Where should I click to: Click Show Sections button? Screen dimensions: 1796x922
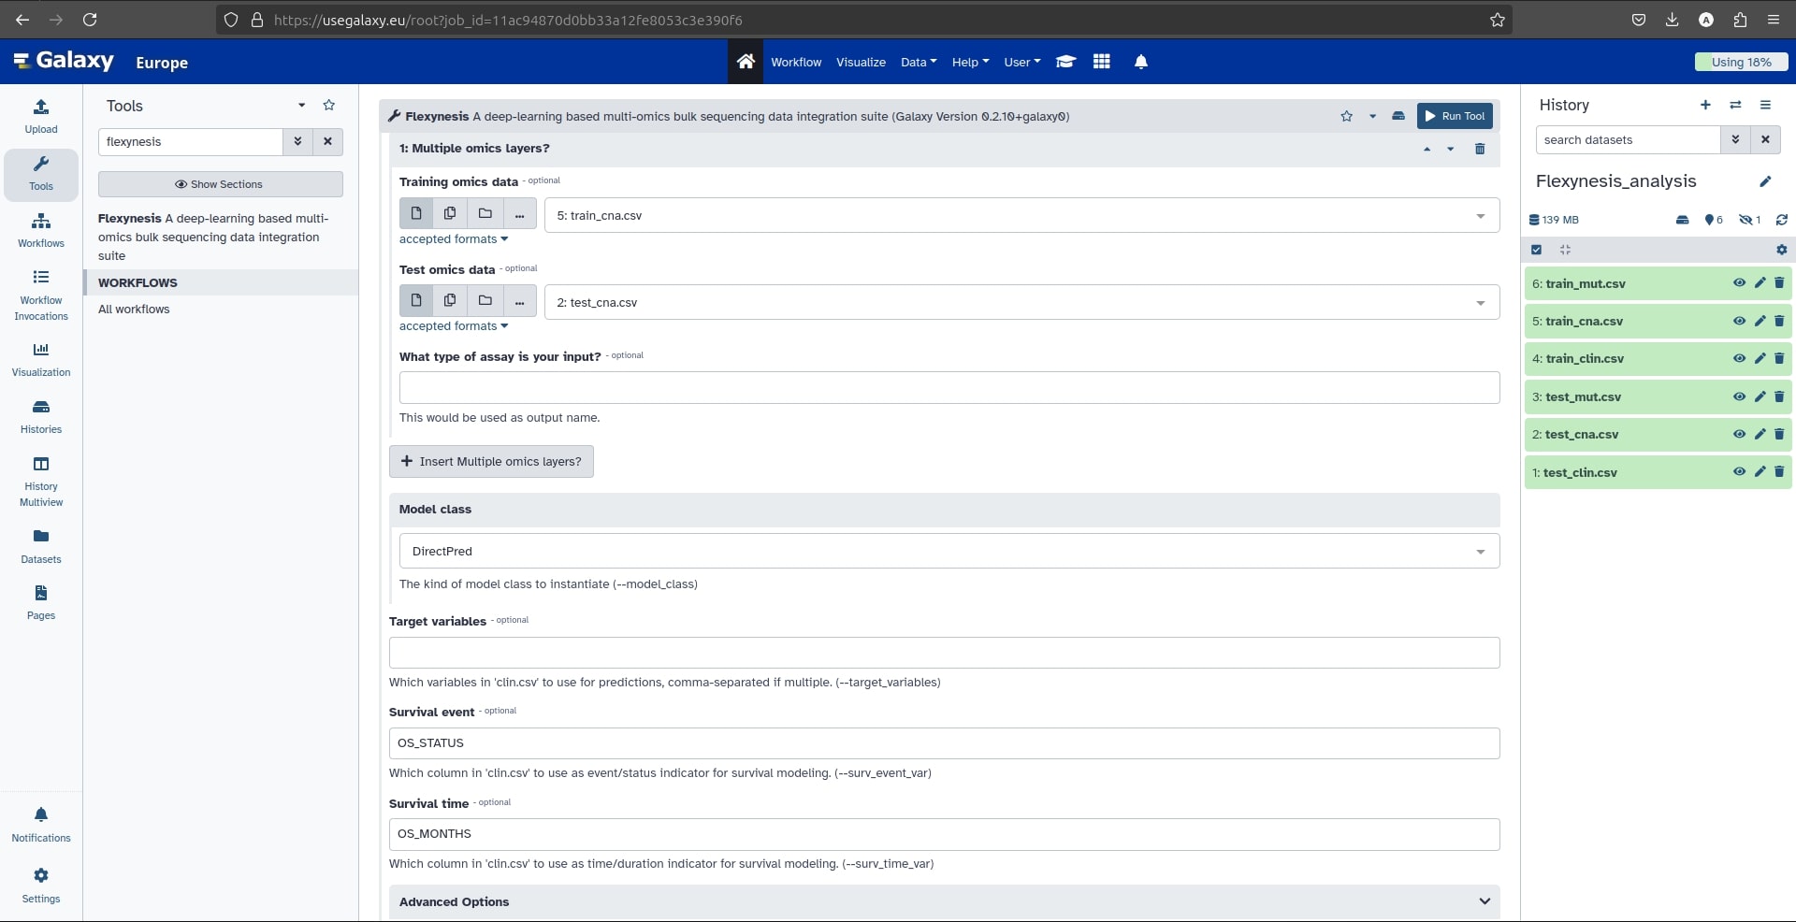[x=221, y=184]
